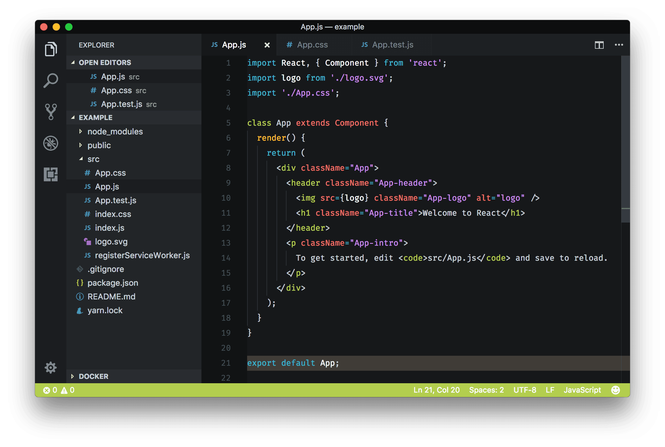Screen dimensions: 665x447
Task: Change encoding via UTF-8 indicator
Action: click(525, 390)
